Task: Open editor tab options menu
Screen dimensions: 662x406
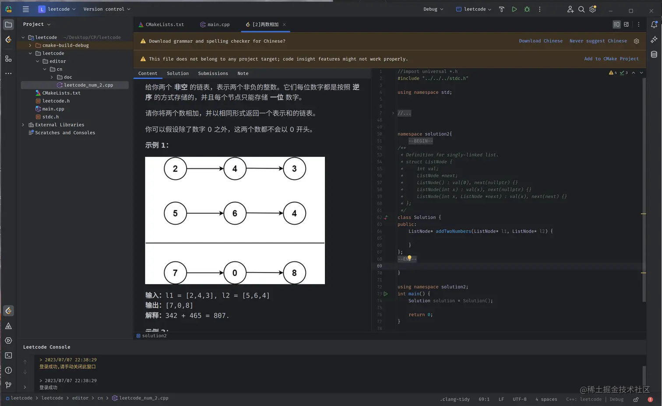Action: 639,25
